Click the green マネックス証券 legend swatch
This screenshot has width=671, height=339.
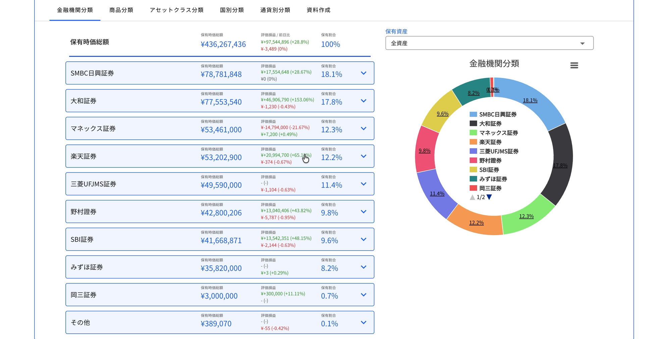pyautogui.click(x=473, y=133)
